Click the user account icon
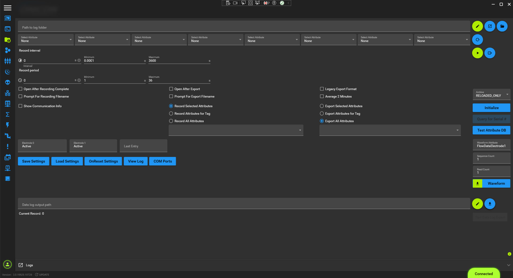This screenshot has width=513, height=278. (7, 264)
